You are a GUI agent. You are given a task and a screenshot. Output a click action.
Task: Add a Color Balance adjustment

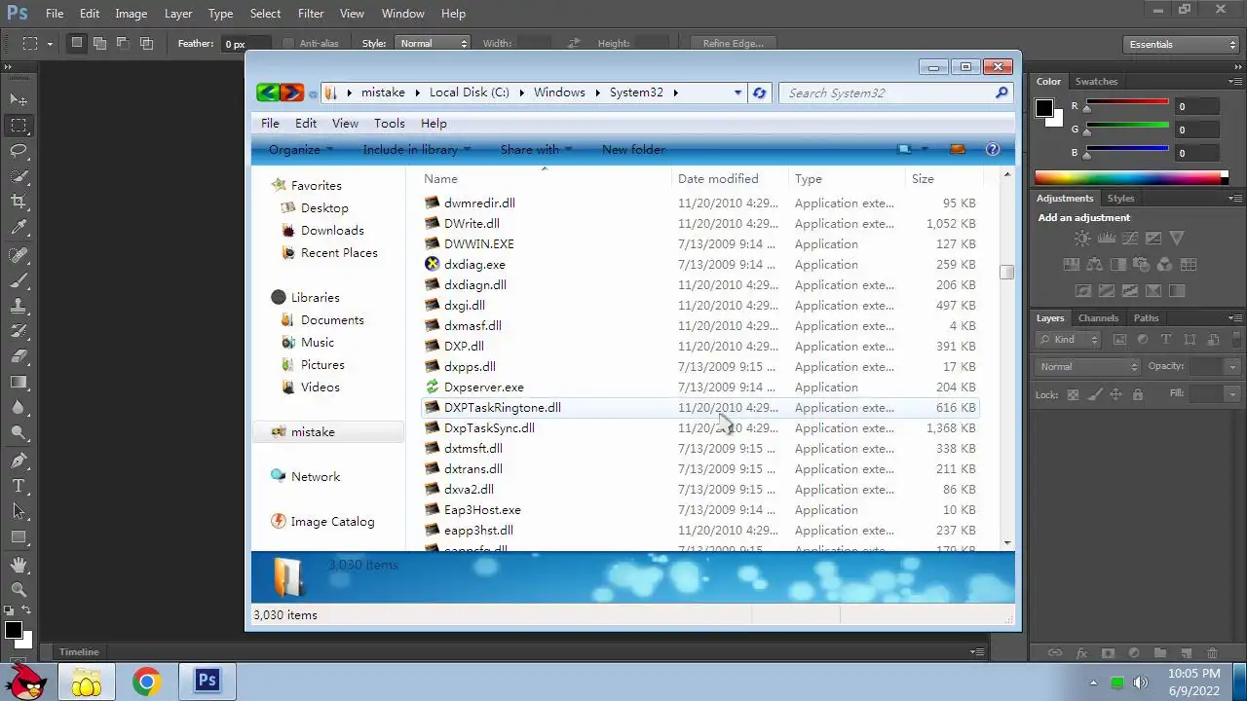[x=1094, y=264]
